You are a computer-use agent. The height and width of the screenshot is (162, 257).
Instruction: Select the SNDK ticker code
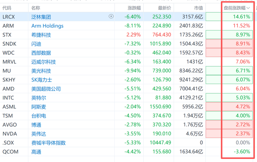point(9,44)
